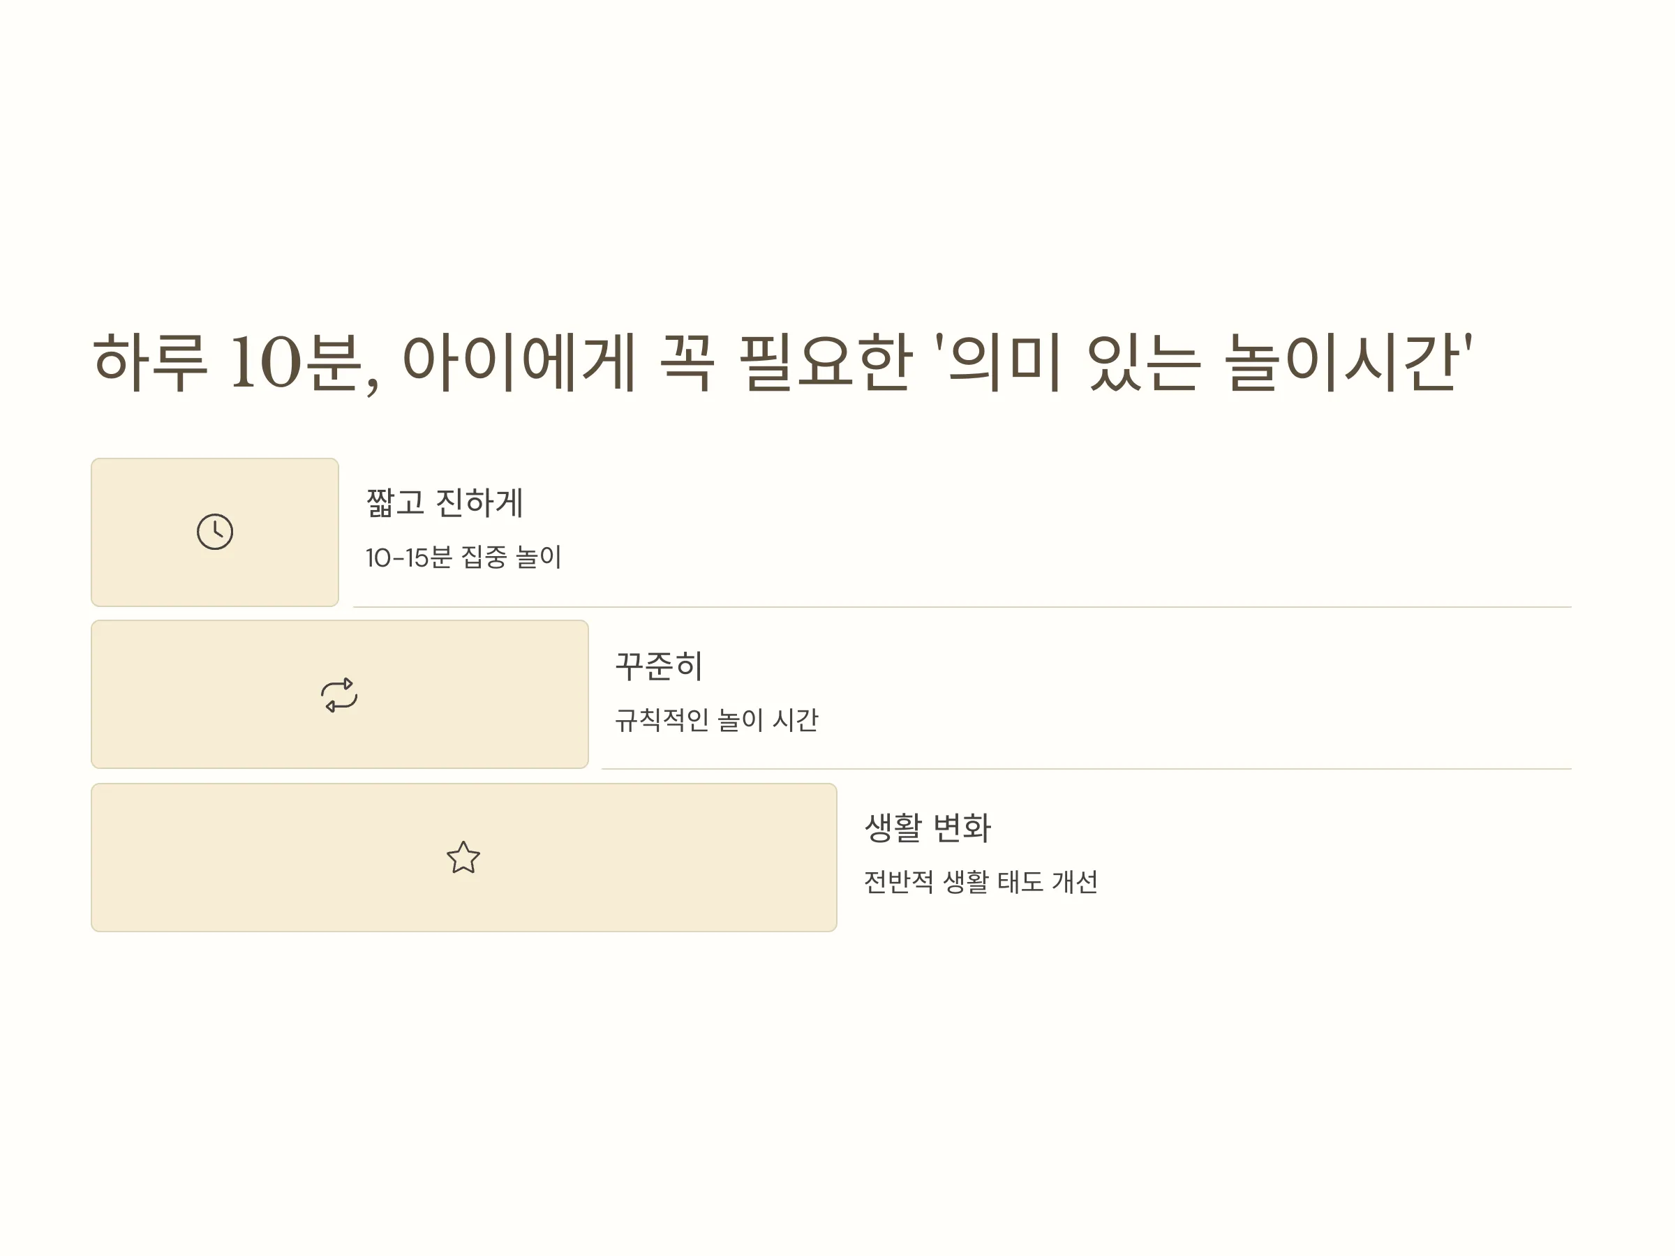Click the star icon
1675x1256 pixels.
[x=463, y=857]
